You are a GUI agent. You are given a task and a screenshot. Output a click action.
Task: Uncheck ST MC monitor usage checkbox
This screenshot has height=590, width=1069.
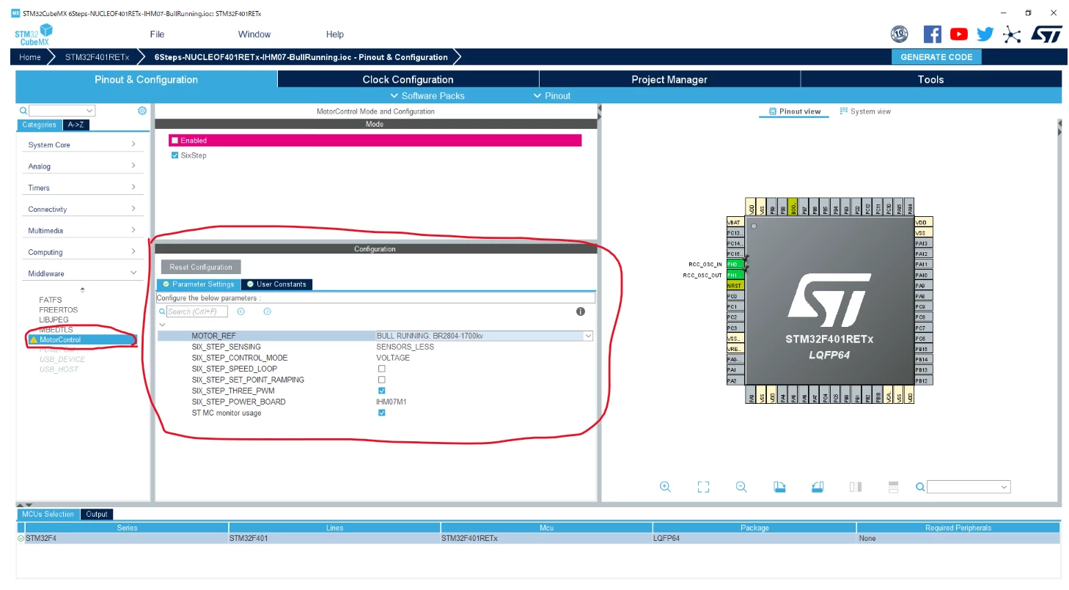pyautogui.click(x=381, y=413)
